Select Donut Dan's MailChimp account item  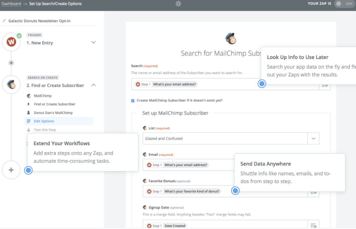pyautogui.click(x=53, y=113)
